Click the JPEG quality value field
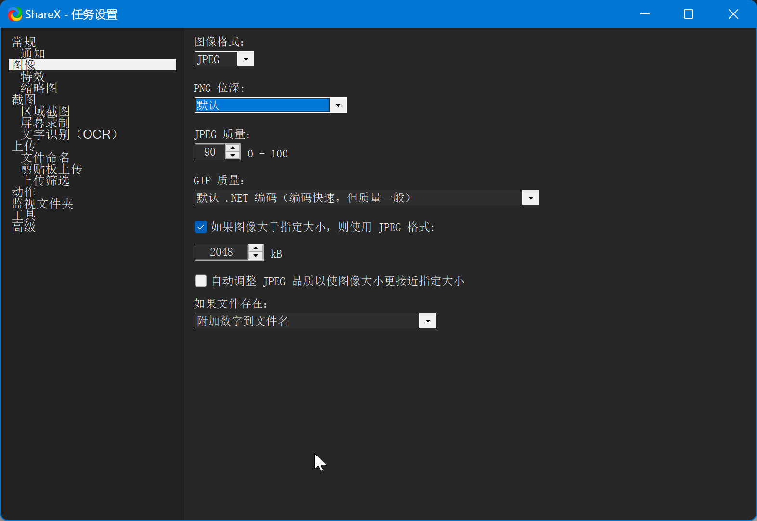The image size is (757, 521). point(210,152)
